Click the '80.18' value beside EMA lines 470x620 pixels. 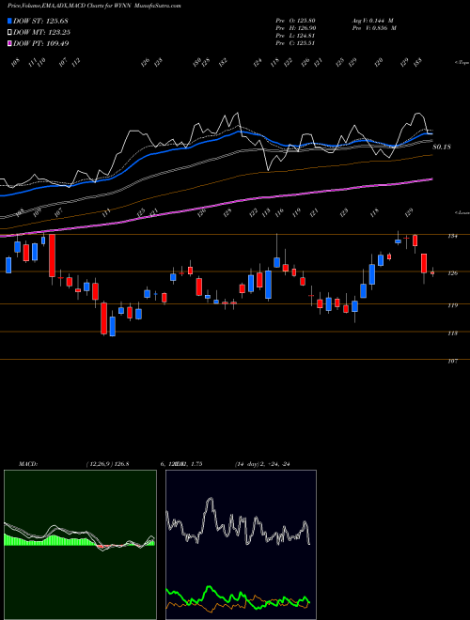(x=442, y=147)
